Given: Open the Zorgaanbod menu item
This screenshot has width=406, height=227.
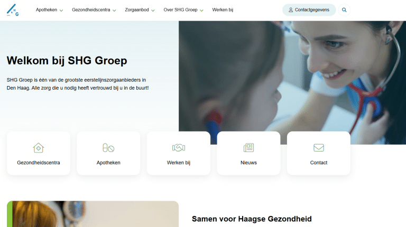Looking at the screenshot, I should click(x=137, y=10).
